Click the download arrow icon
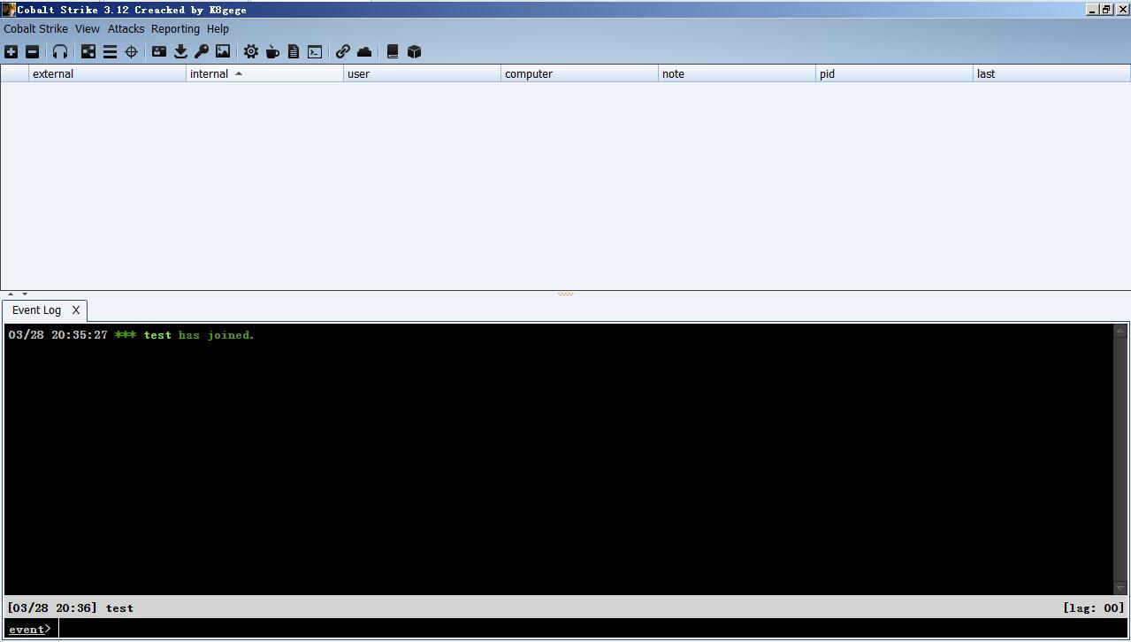1131x642 pixels. coord(180,52)
